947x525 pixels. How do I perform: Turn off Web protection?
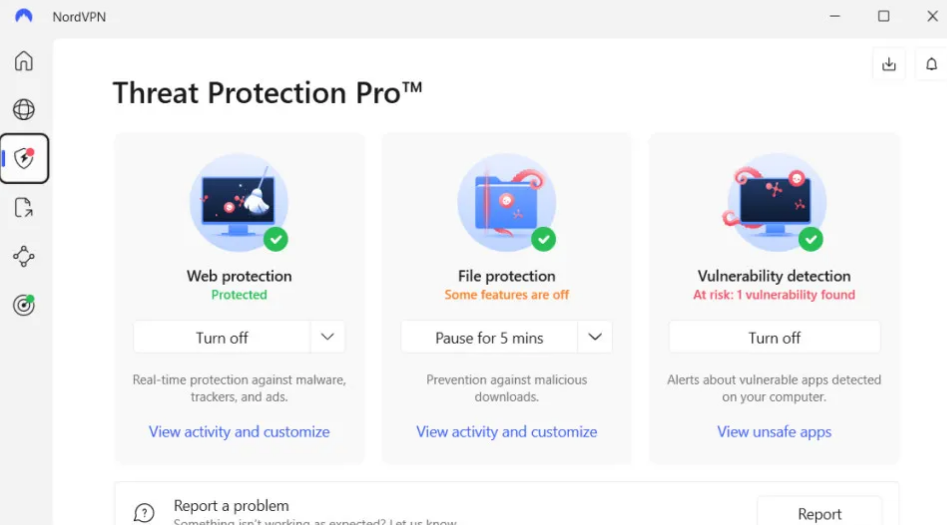pyautogui.click(x=222, y=338)
